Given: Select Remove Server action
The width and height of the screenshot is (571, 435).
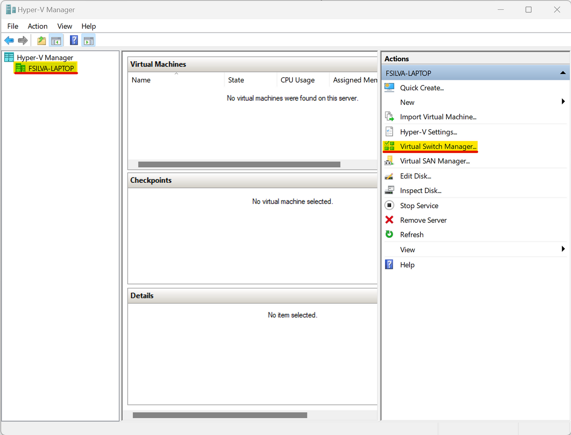Looking at the screenshot, I should [x=423, y=220].
